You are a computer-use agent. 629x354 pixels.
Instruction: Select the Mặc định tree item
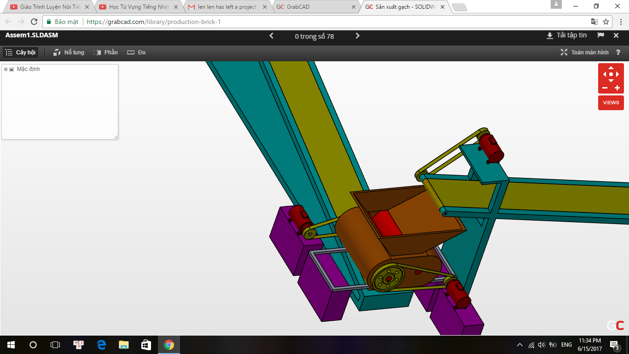[28, 69]
